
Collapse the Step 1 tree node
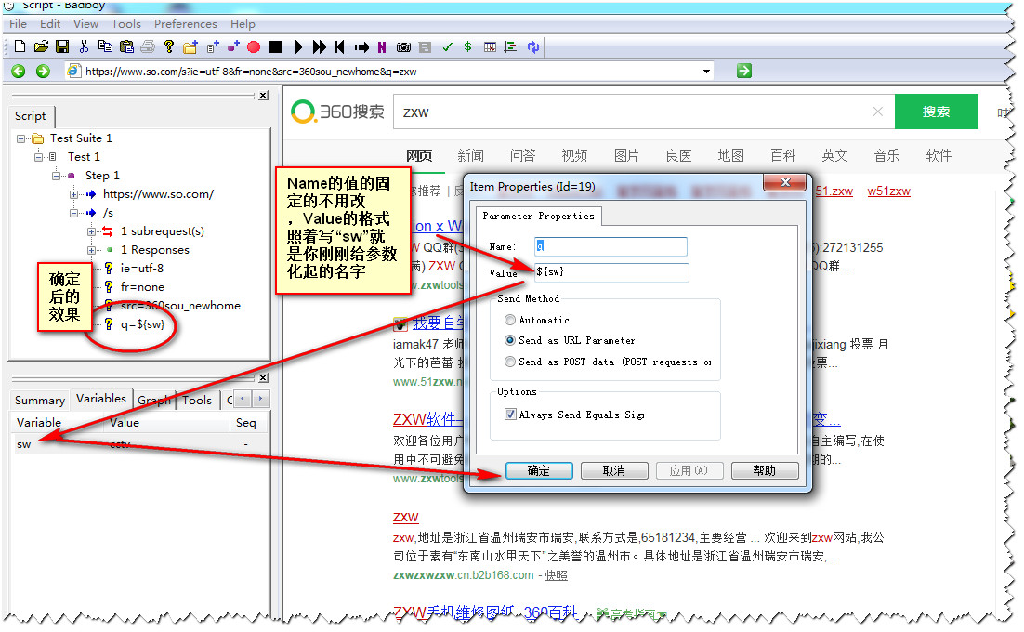(57, 176)
